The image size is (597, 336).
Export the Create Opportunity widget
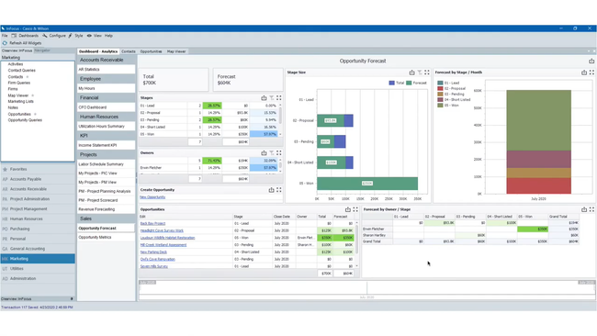tap(271, 190)
